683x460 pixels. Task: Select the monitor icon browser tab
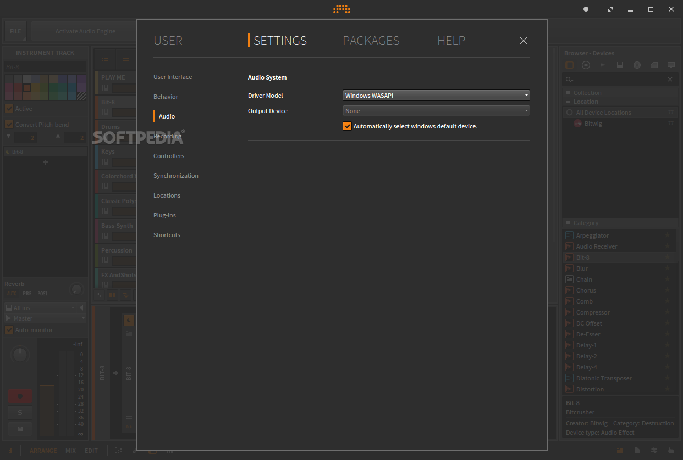click(671, 65)
